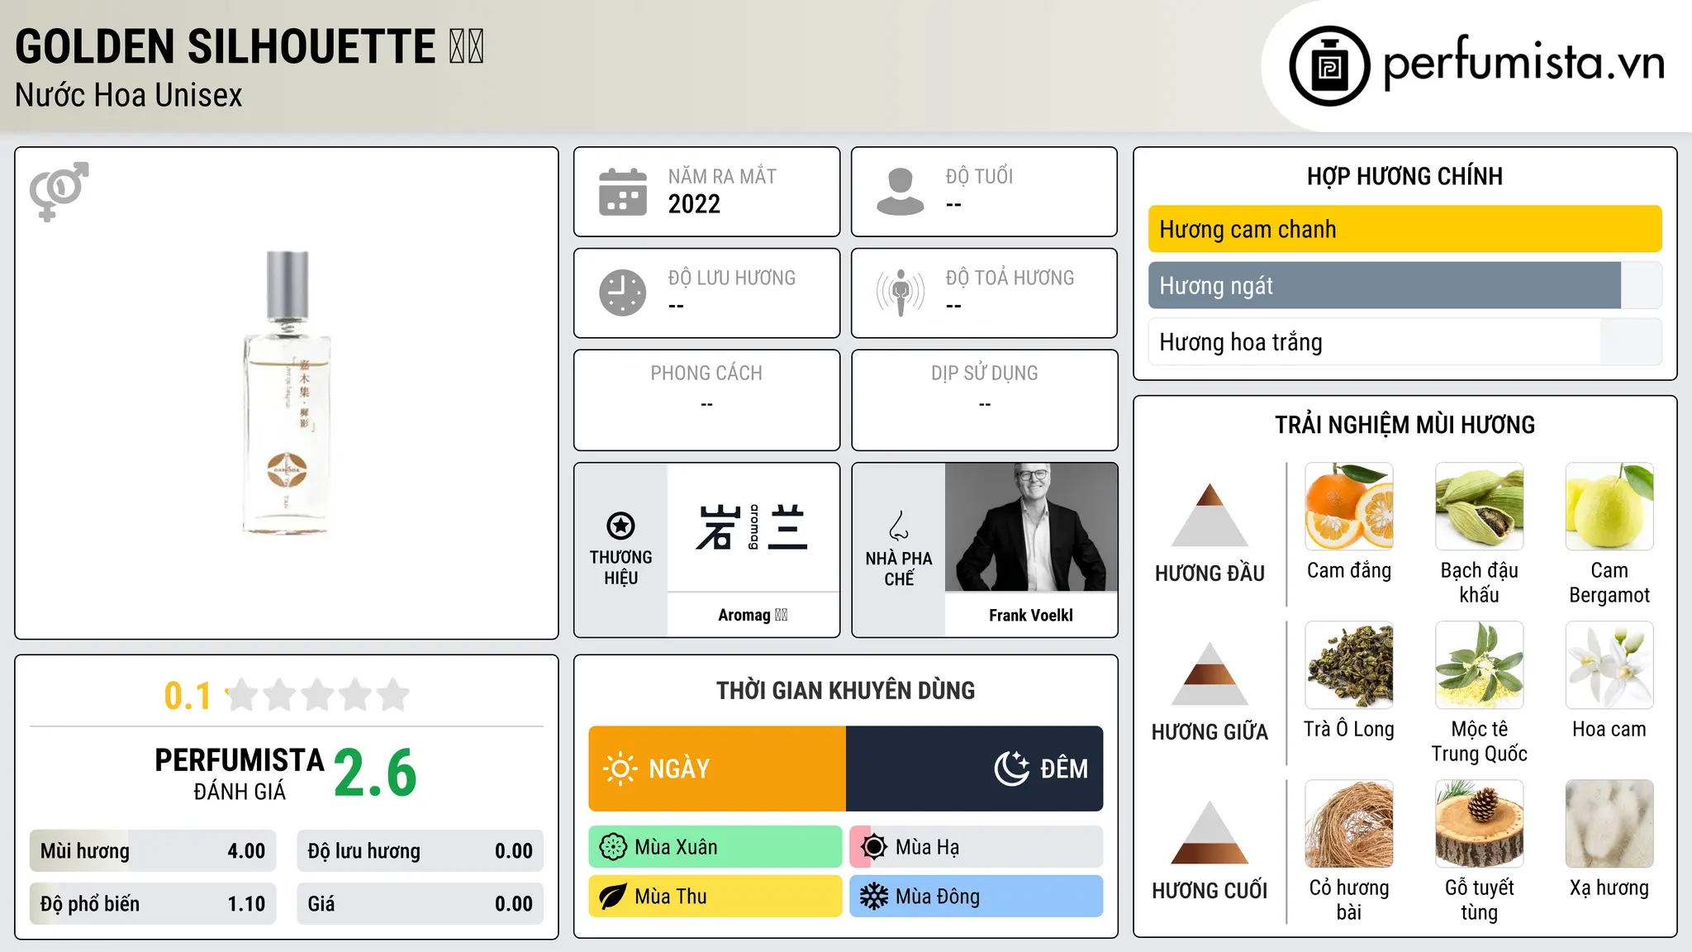1692x952 pixels.
Task: Select the Hương ngát accord bar
Action: (1405, 285)
